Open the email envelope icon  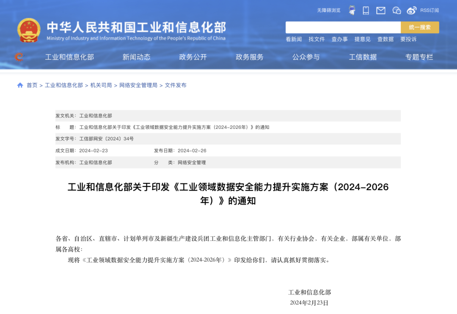[x=381, y=10]
